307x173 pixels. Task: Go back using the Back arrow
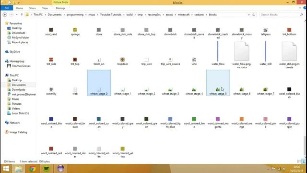point(5,15)
